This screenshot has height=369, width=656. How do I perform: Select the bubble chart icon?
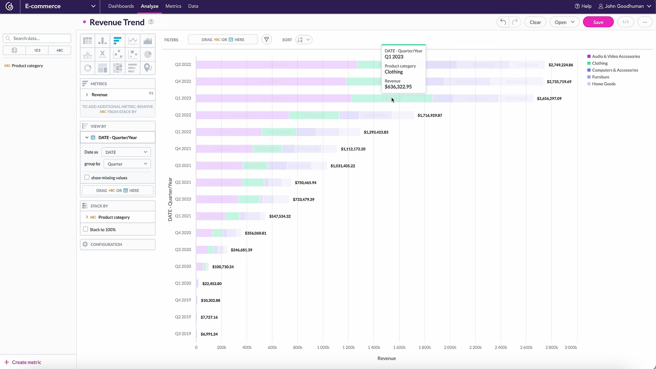[x=133, y=54]
